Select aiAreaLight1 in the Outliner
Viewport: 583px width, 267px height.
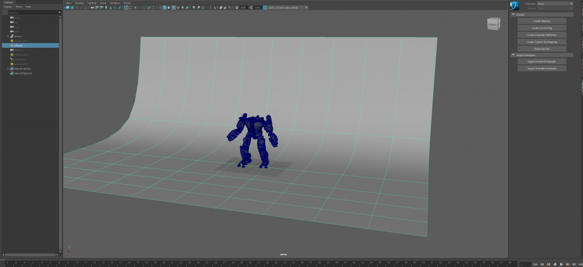click(21, 41)
